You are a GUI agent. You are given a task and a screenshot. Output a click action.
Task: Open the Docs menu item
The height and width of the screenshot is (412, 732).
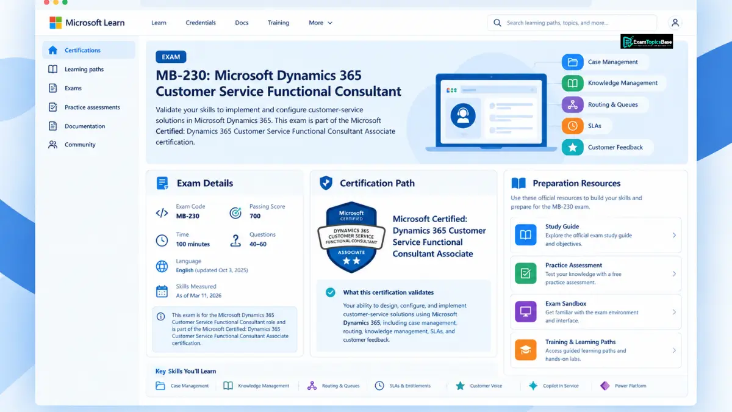coord(242,23)
